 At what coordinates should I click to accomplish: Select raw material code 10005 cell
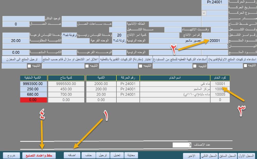[x=220, y=94]
